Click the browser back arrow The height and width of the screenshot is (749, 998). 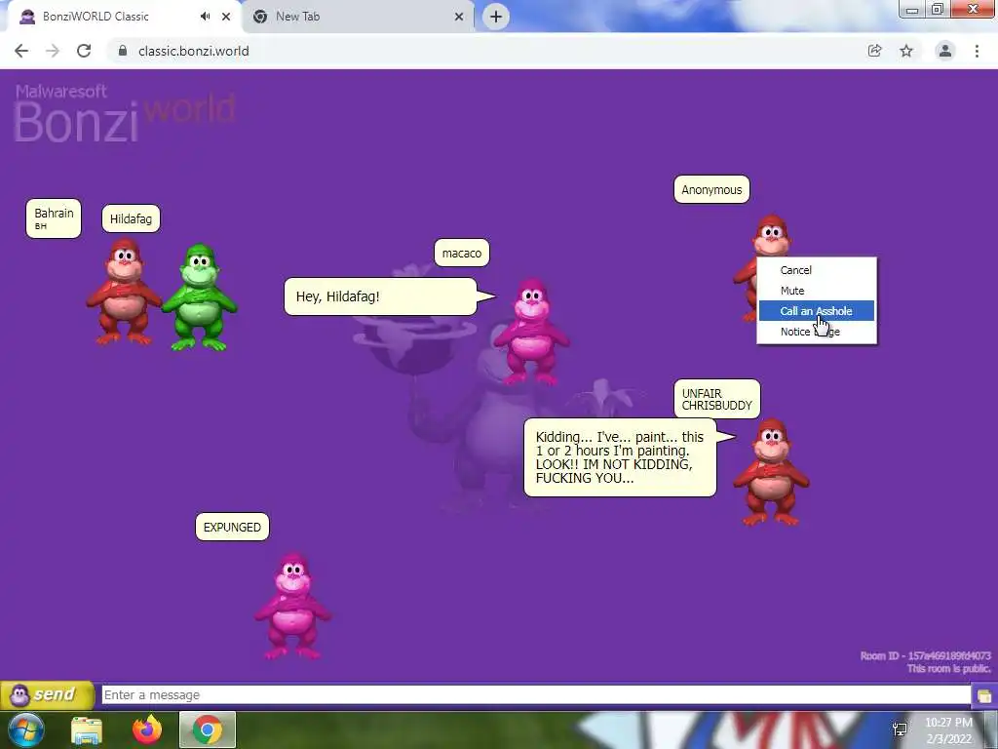pyautogui.click(x=21, y=51)
